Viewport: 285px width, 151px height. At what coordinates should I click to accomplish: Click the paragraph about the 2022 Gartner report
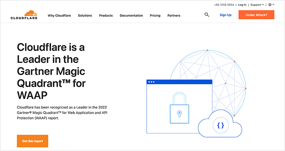tap(62, 112)
